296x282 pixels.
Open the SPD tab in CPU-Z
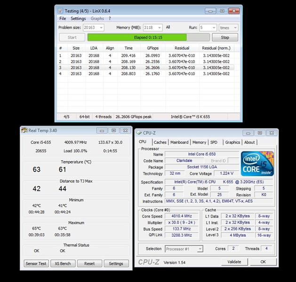click(214, 142)
